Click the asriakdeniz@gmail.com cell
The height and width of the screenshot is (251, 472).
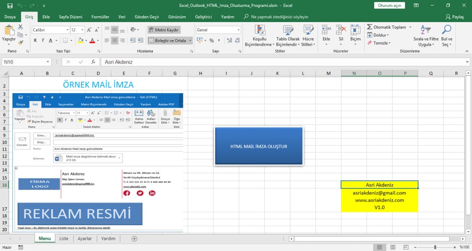pyautogui.click(x=379, y=193)
